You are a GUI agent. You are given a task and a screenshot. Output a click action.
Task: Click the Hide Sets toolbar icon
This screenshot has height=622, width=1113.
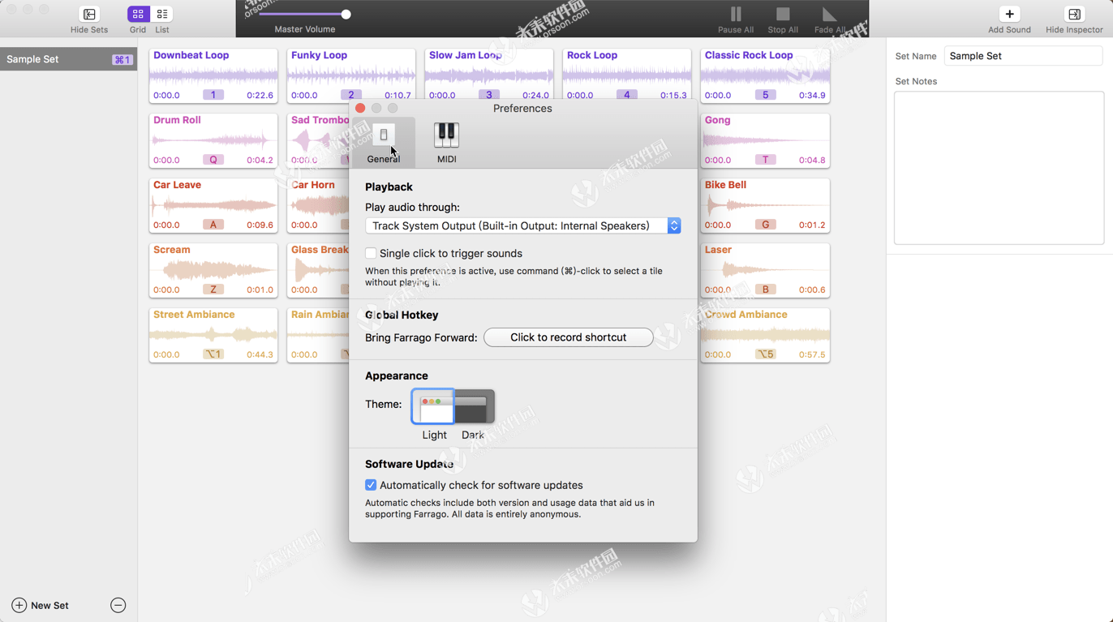(x=89, y=15)
